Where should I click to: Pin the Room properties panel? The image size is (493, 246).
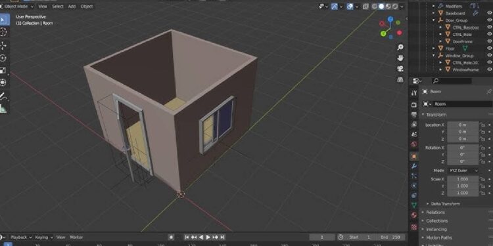tap(489, 92)
